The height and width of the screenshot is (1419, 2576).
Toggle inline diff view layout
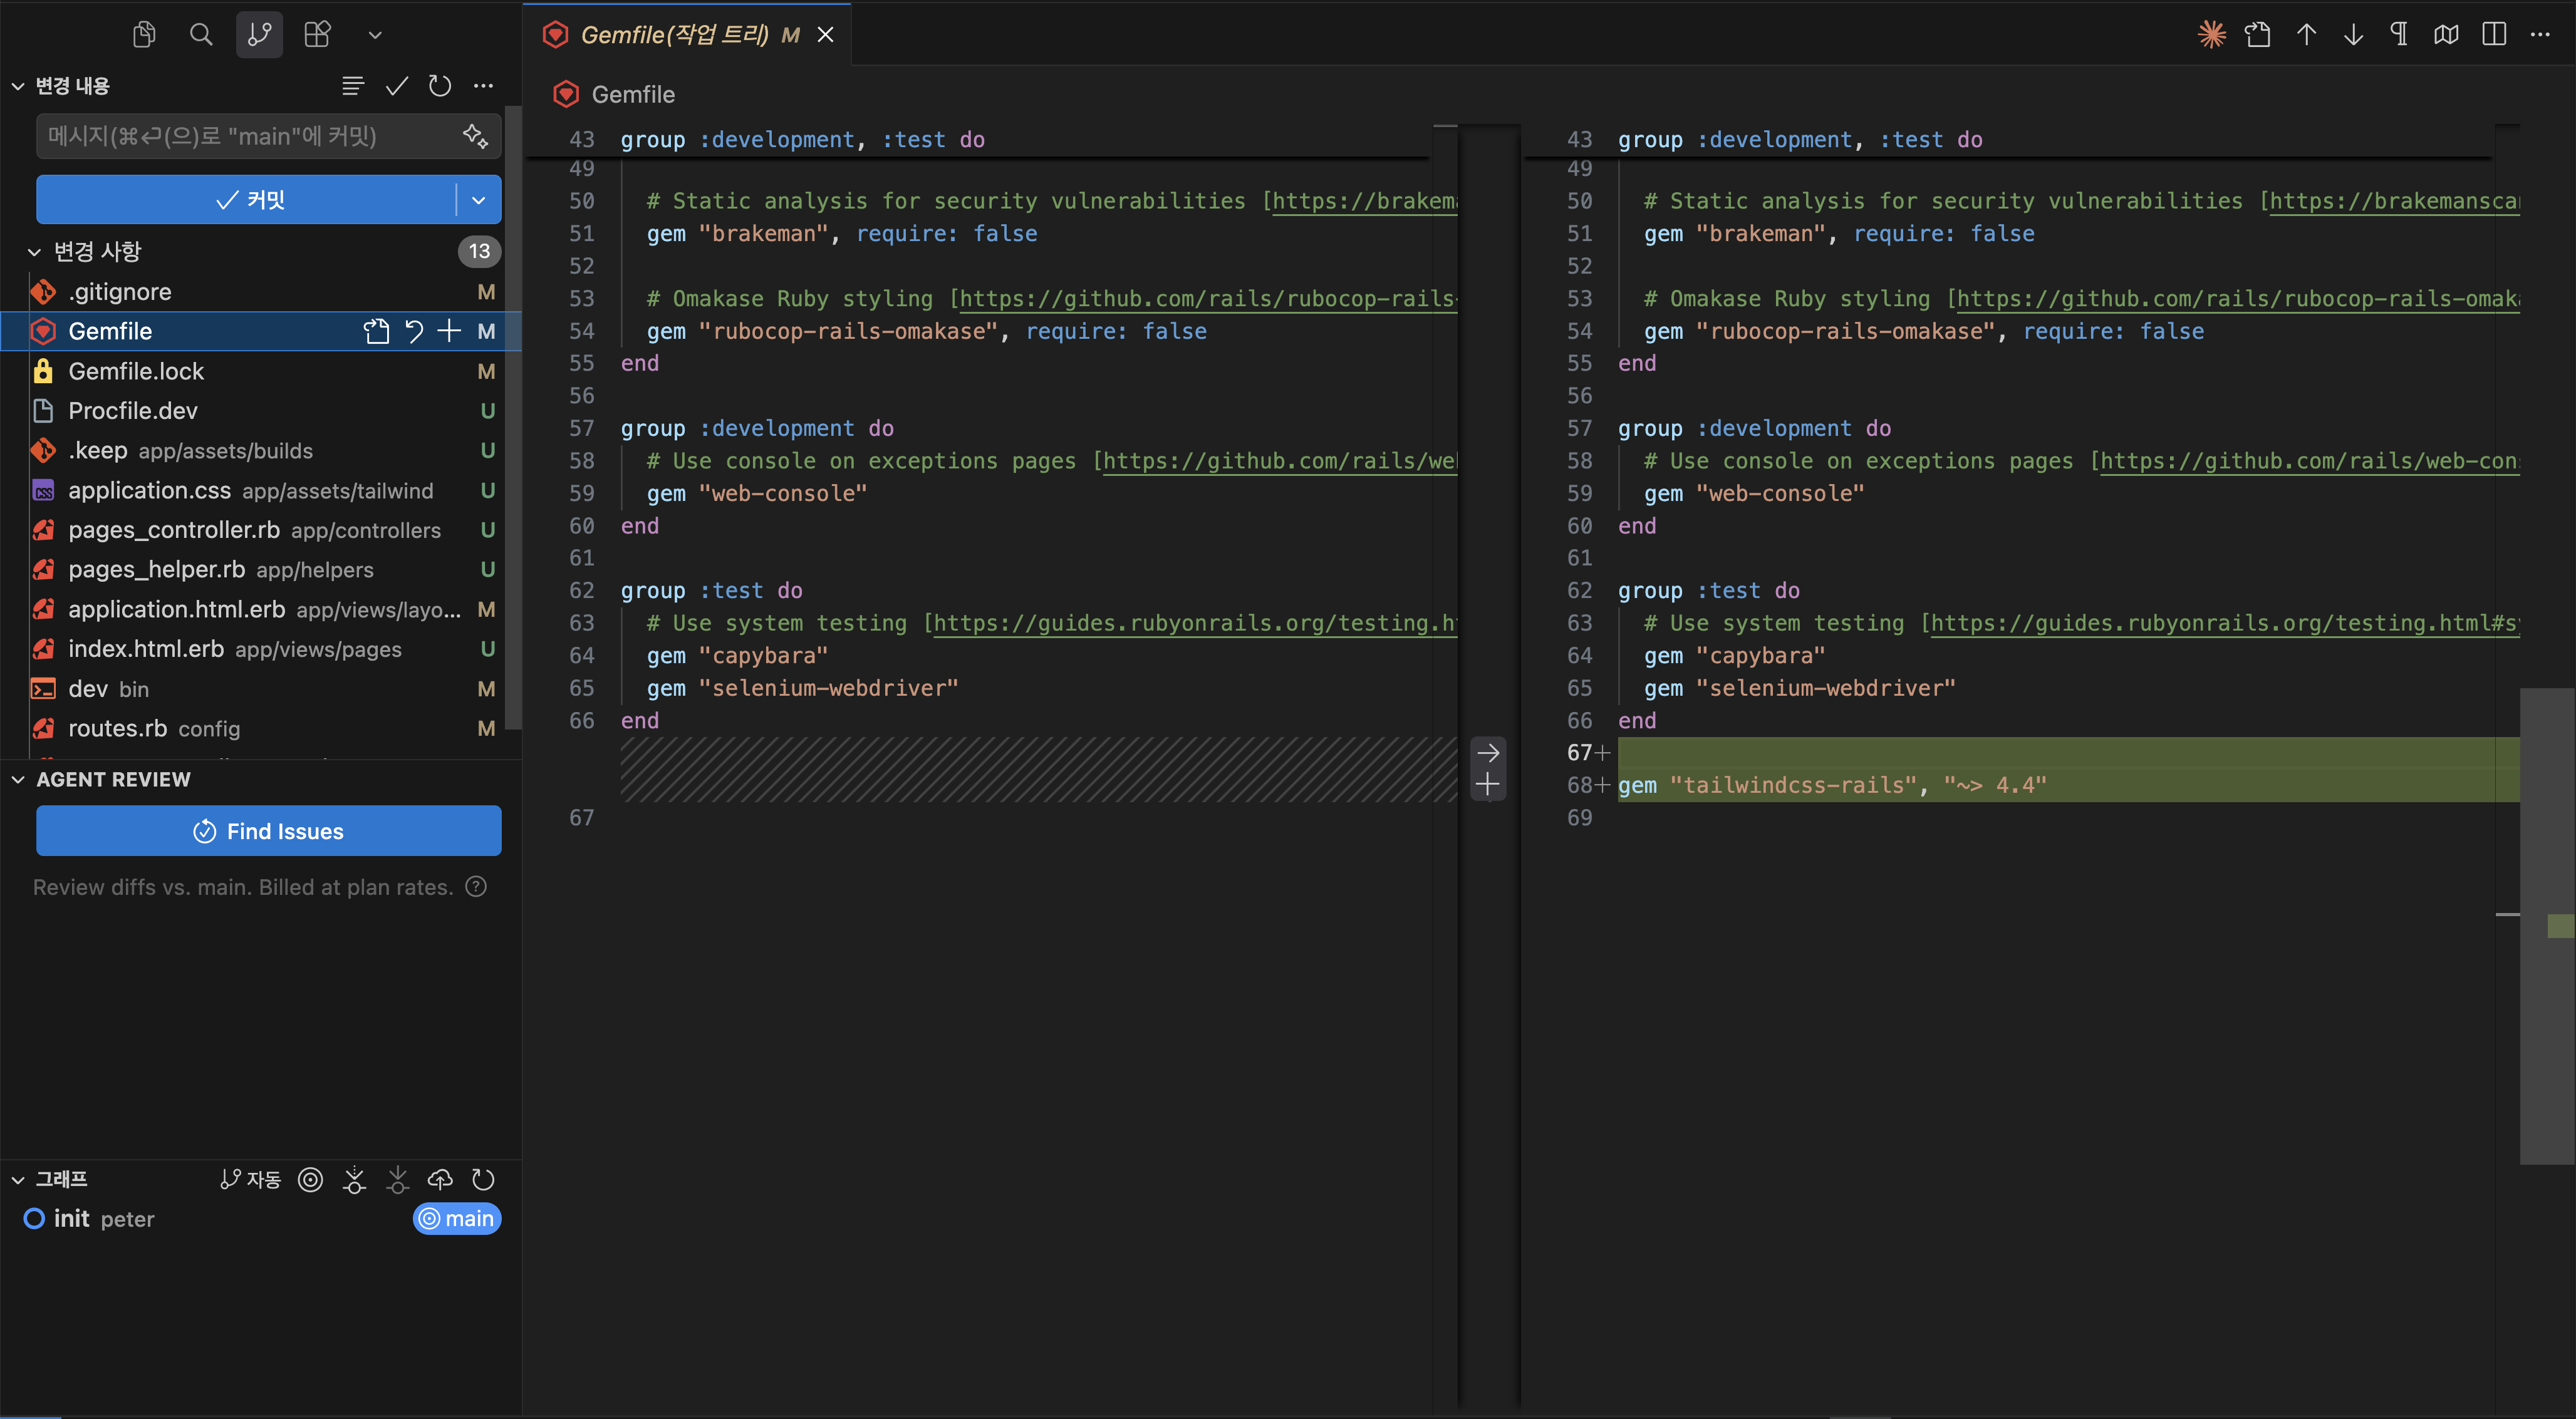click(2494, 35)
